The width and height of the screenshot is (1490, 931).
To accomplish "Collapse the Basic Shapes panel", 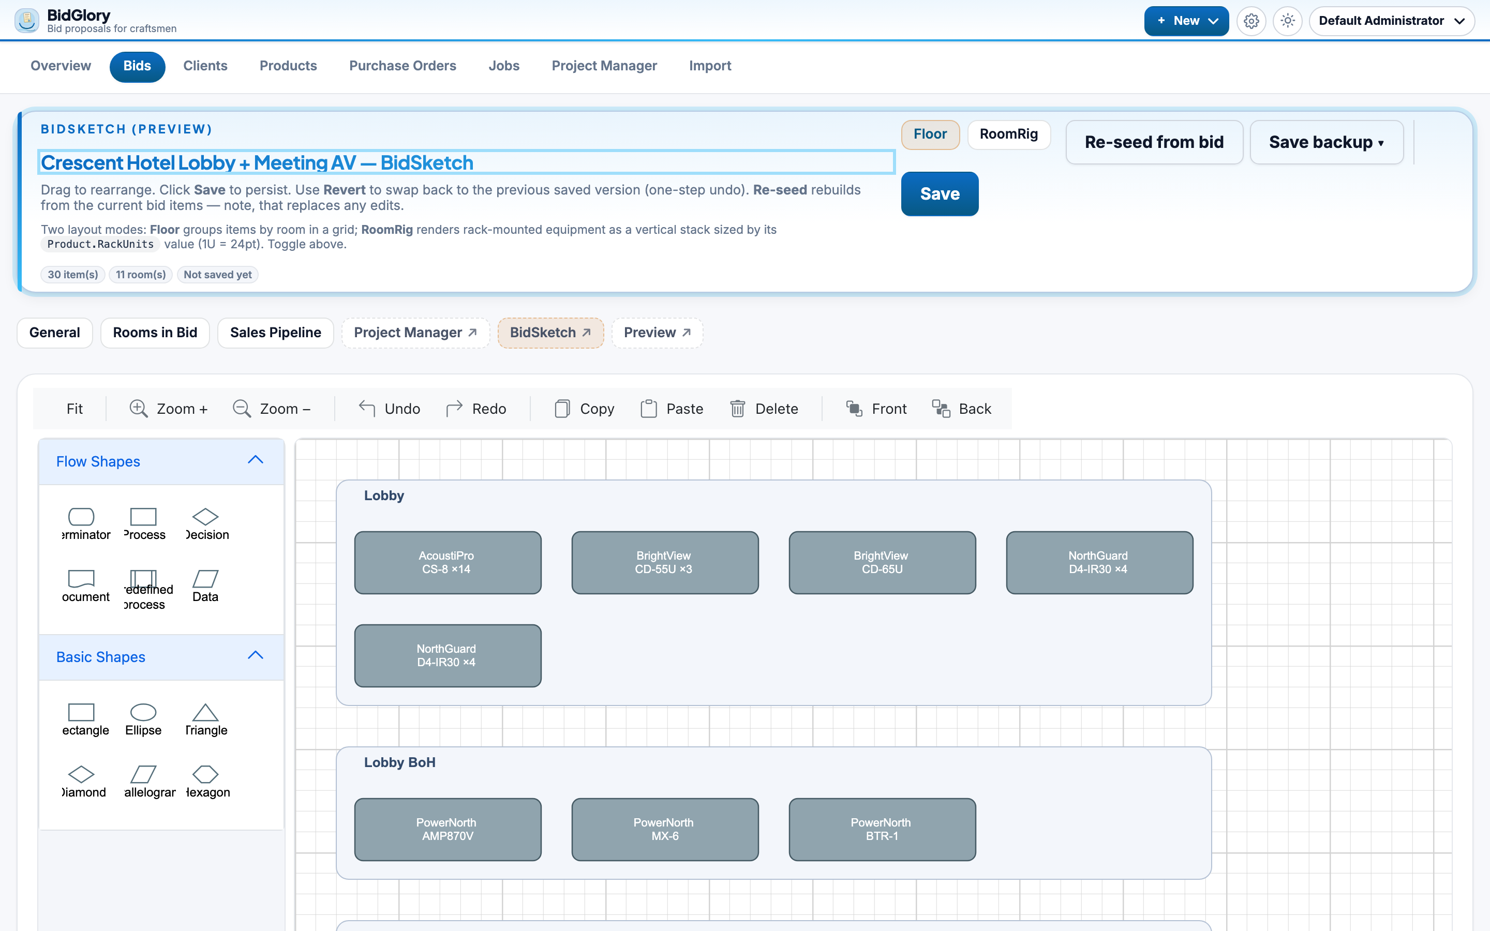I will (256, 656).
